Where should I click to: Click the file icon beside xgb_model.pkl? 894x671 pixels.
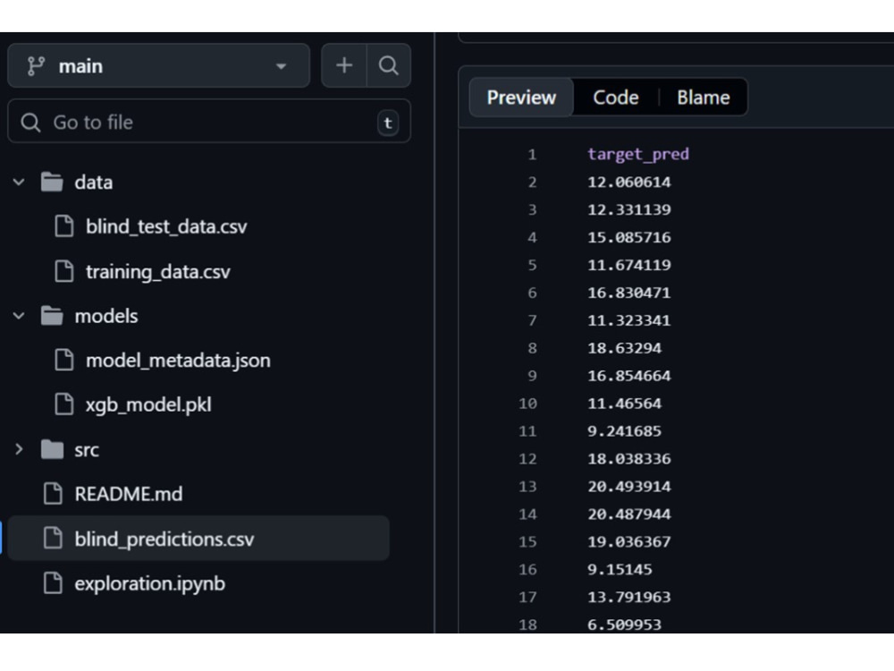(x=63, y=404)
